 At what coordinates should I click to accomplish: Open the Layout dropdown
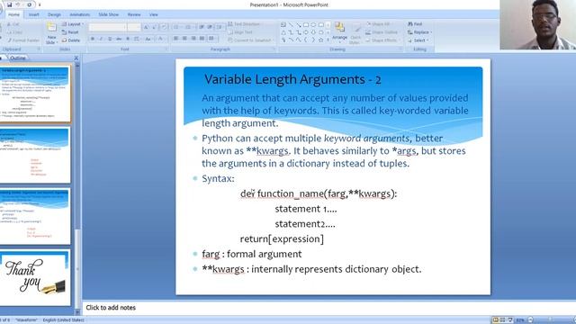72,24
